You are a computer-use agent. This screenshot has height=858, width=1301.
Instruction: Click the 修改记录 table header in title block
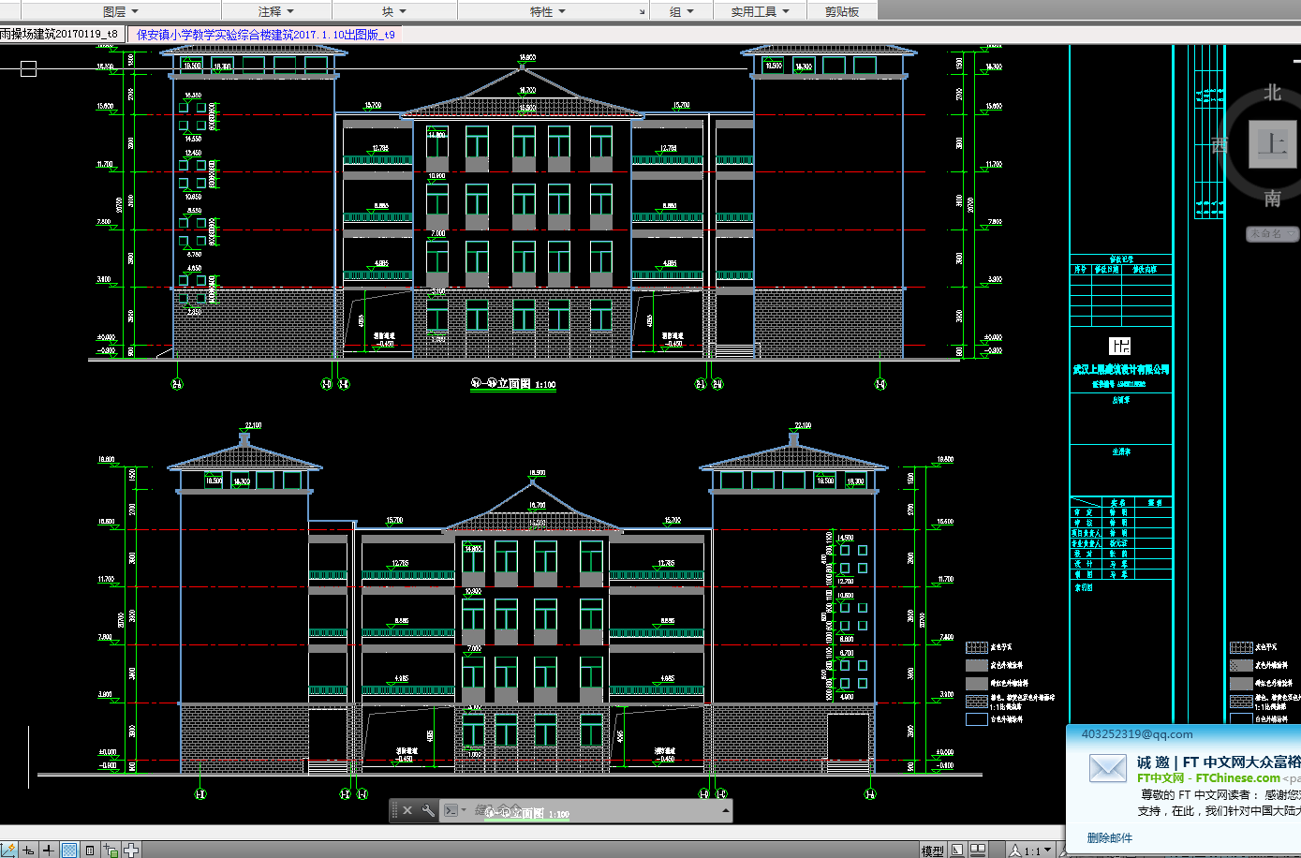pos(1121,260)
